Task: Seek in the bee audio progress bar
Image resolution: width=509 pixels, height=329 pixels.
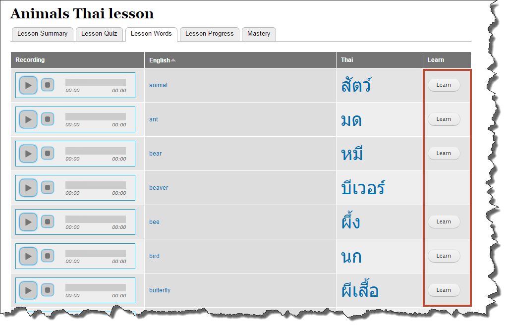Action: 96,219
